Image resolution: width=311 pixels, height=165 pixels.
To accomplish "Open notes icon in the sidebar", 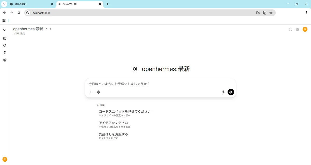I will (5, 53).
